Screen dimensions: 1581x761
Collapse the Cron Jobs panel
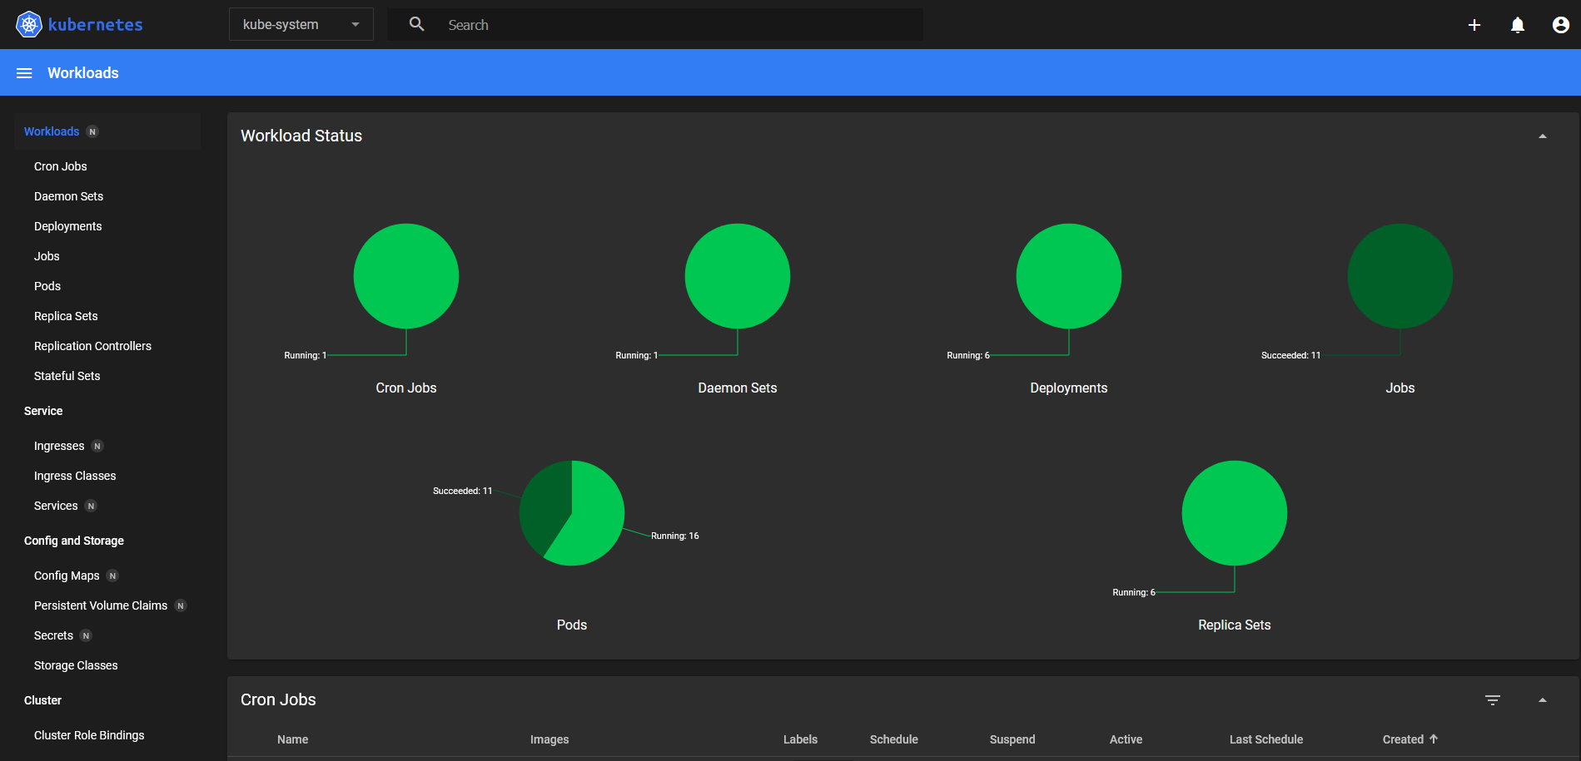point(1542,700)
